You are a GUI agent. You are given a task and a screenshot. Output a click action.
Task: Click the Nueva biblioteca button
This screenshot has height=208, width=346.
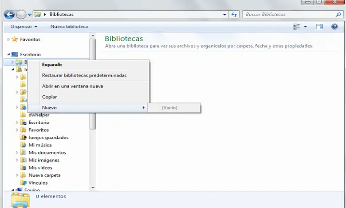[x=69, y=27]
